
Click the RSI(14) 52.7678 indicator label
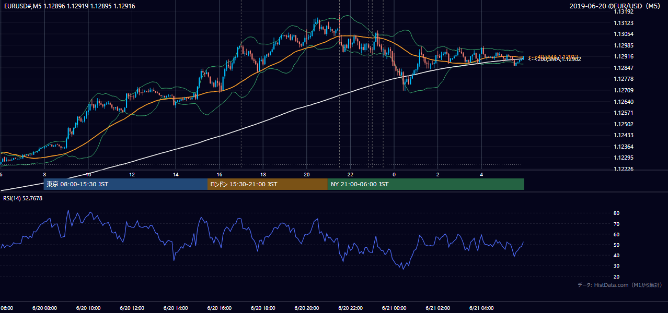point(24,198)
